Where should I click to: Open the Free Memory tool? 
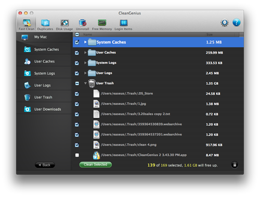tap(102, 24)
